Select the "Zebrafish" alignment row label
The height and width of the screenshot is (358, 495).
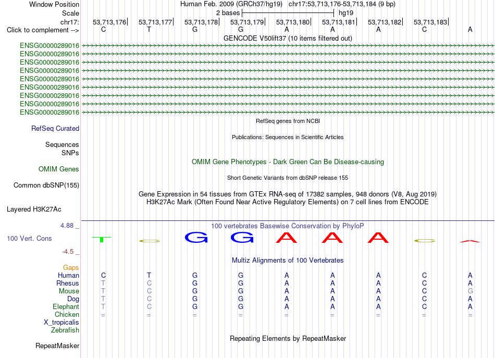pos(65,330)
